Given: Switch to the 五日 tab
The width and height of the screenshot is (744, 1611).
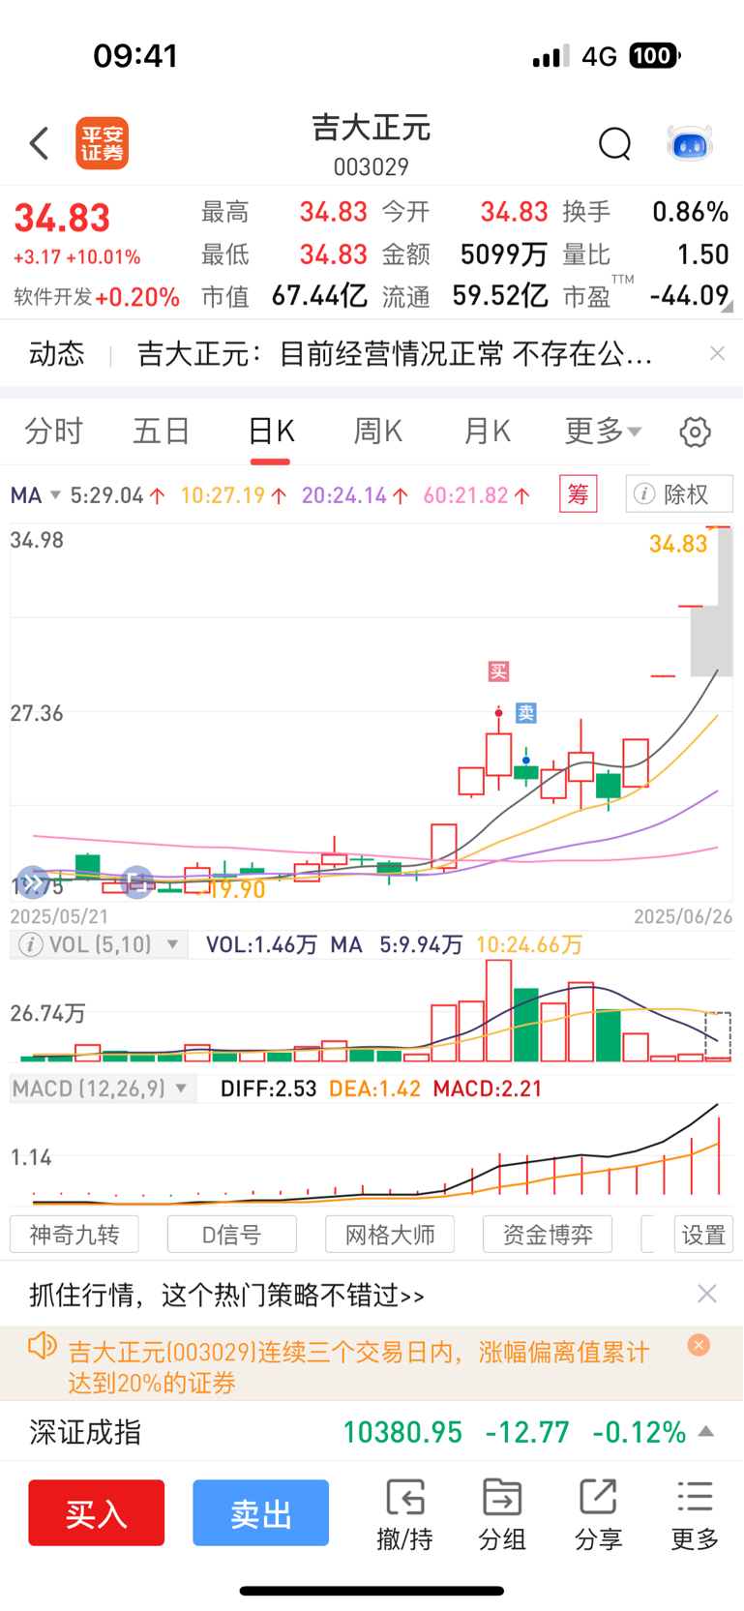Looking at the screenshot, I should click(162, 432).
